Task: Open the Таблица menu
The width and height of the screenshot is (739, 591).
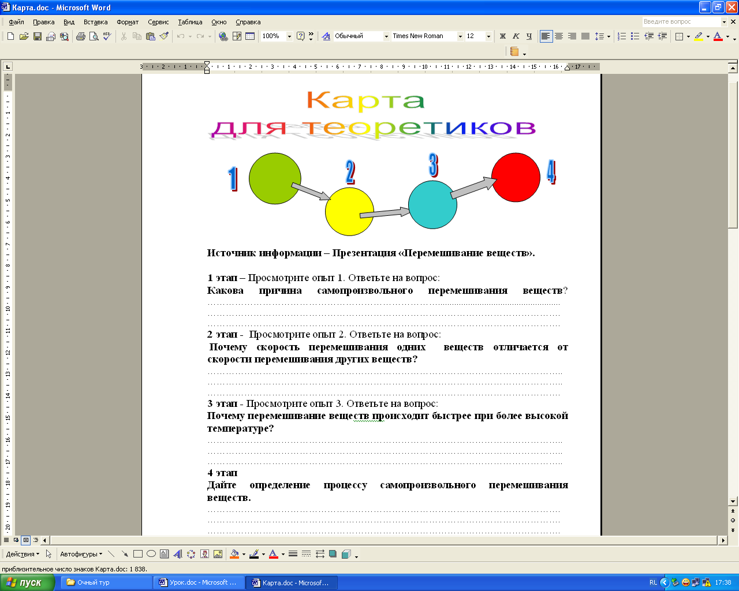Action: [x=190, y=22]
